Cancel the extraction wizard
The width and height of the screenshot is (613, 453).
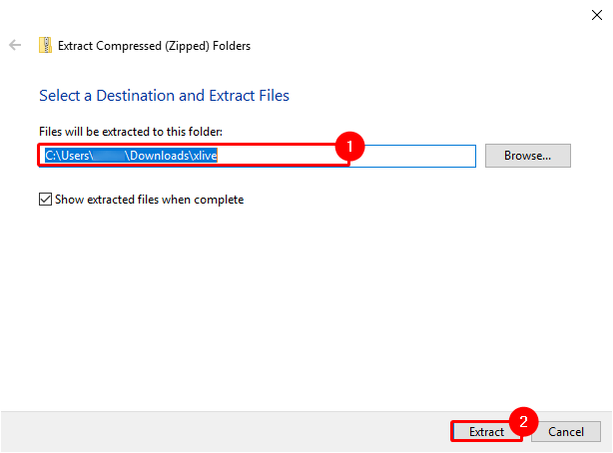565,432
